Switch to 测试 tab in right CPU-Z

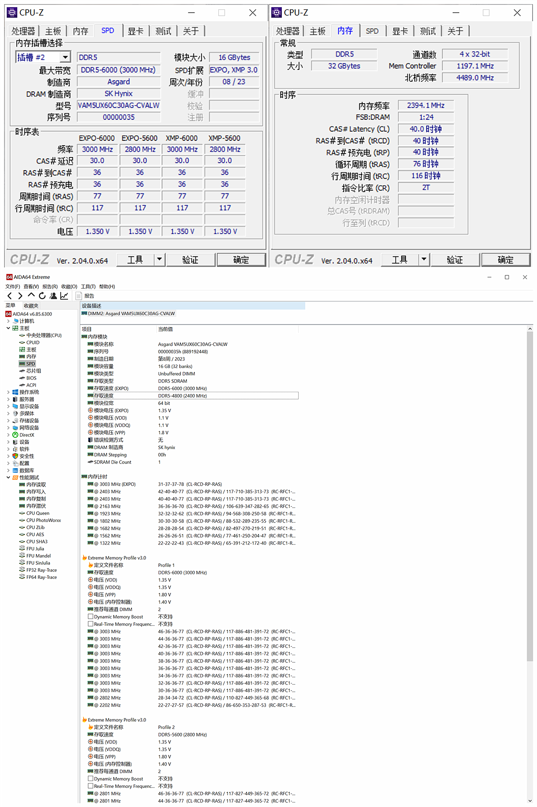point(428,31)
